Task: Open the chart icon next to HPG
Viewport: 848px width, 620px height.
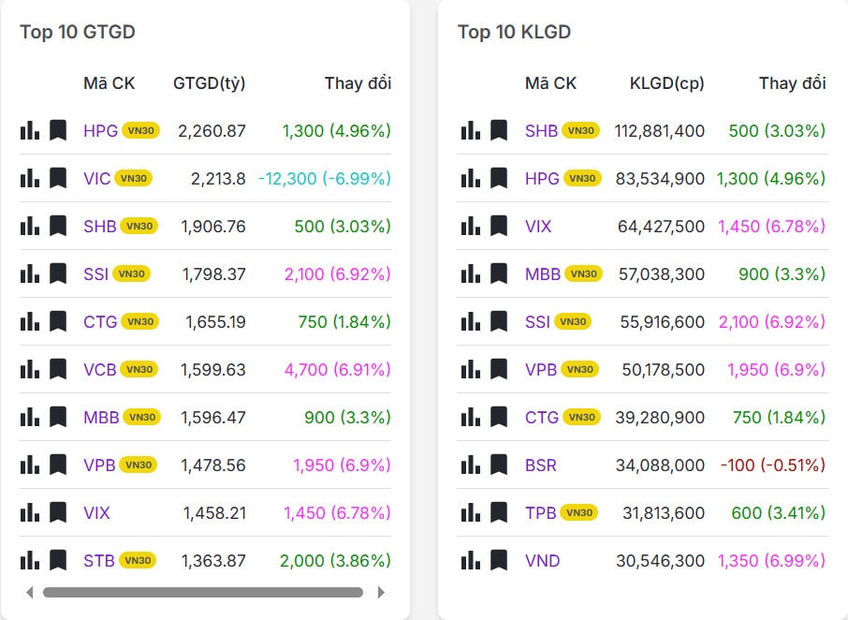Action: [x=27, y=129]
